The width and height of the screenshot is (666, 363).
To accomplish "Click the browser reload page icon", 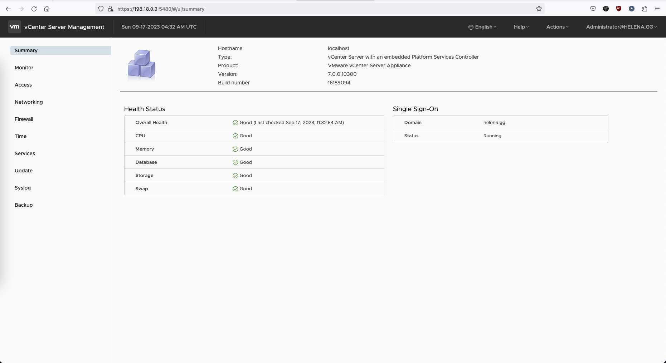I will pos(34,9).
